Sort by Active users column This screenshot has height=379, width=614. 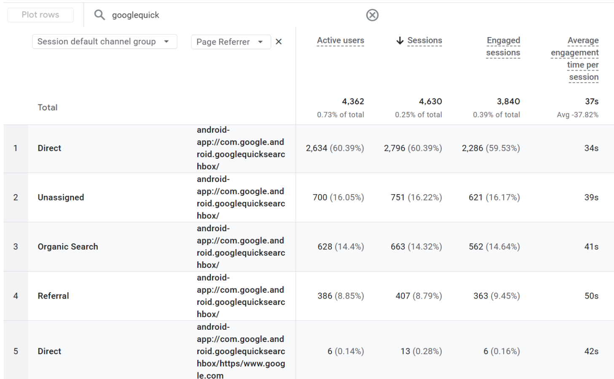tap(340, 40)
